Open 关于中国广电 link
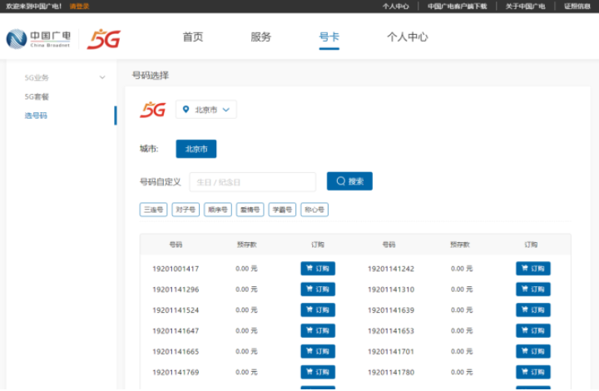The image size is (599, 391). (x=525, y=6)
